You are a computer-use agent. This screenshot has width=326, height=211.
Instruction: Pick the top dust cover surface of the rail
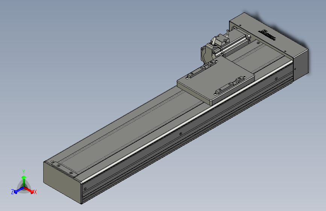point(133,129)
